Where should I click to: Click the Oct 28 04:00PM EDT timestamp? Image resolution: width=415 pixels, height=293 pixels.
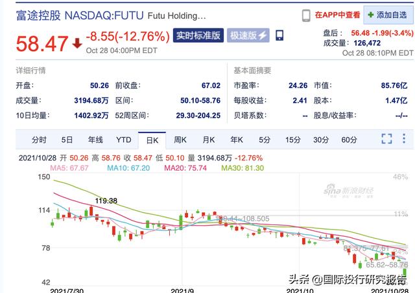pyautogui.click(x=121, y=50)
